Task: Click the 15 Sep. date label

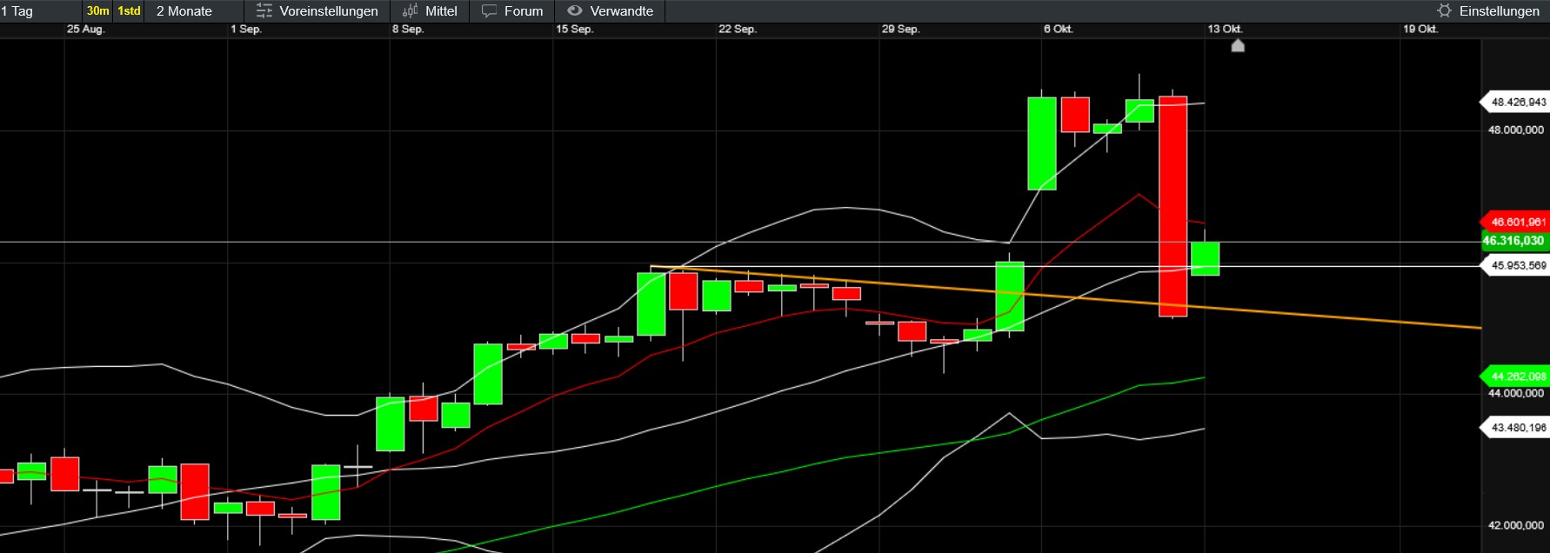Action: 574,29
